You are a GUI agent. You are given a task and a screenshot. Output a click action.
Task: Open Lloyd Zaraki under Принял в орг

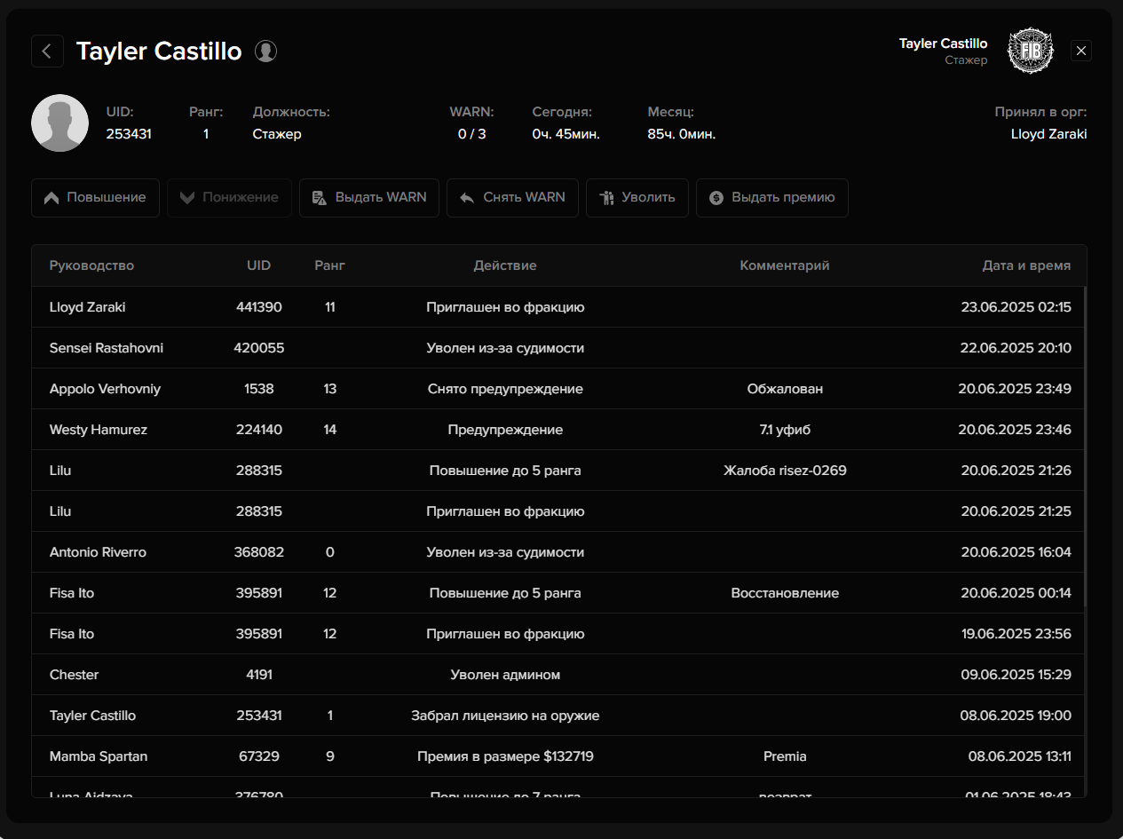tap(1048, 134)
